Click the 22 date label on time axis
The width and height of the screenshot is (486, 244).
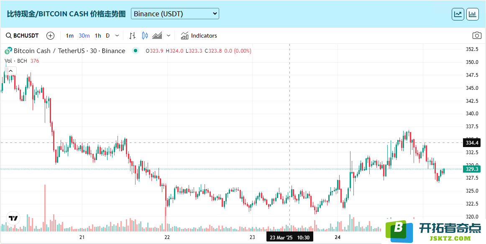pyautogui.click(x=167, y=237)
